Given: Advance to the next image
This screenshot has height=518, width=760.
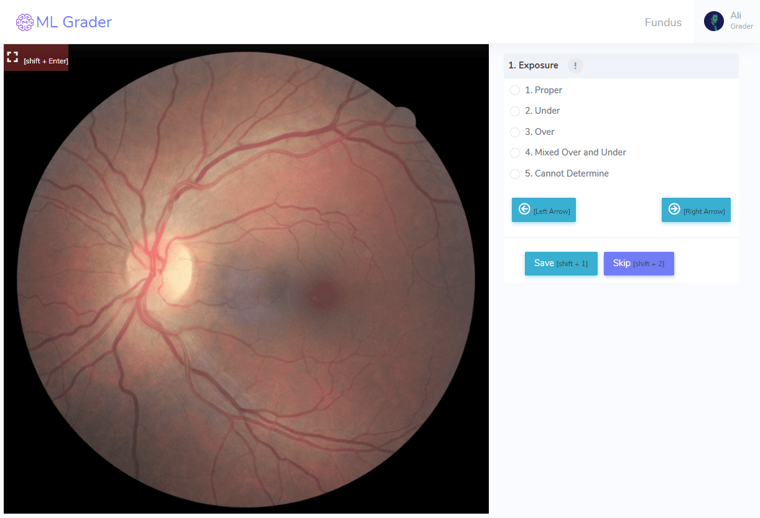Looking at the screenshot, I should [696, 210].
